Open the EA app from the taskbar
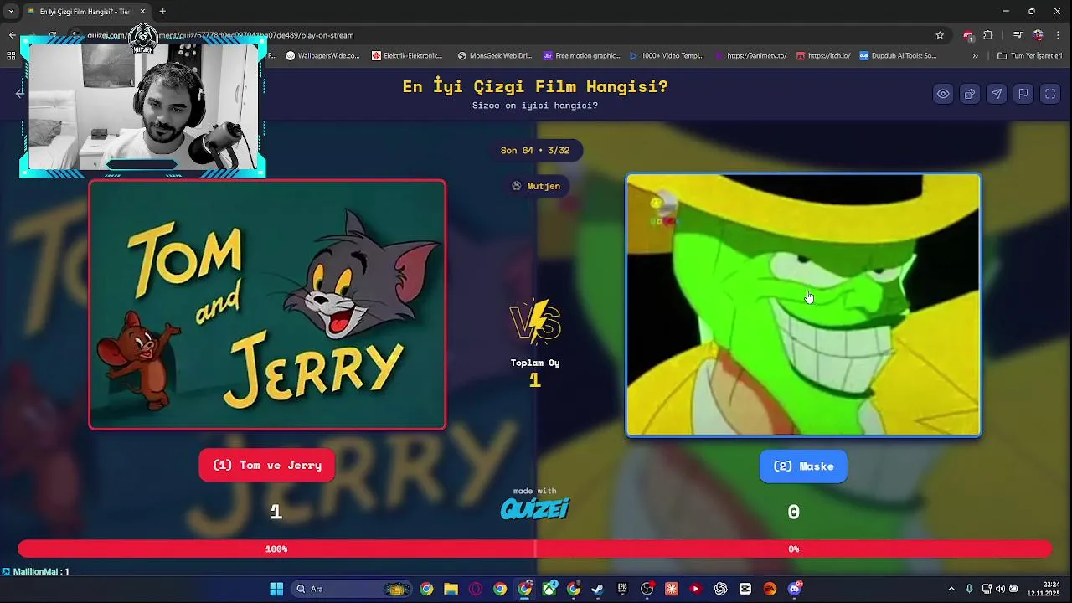1072x603 pixels. click(x=770, y=589)
